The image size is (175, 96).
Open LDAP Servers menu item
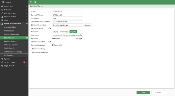[x=14, y=38]
